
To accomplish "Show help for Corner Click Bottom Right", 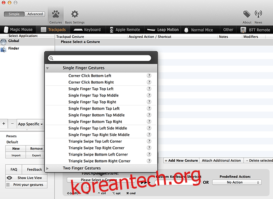I will 149,82.
